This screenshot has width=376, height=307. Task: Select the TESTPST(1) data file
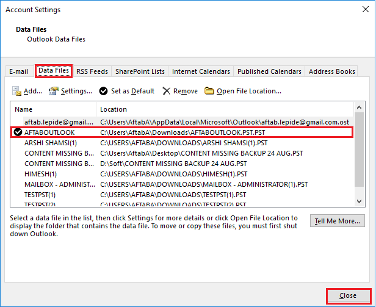coord(182,195)
